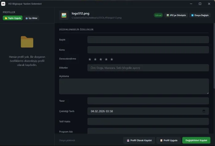Open İçe Aktar to import profiles
This screenshot has width=215, height=146.
pos(31,18)
